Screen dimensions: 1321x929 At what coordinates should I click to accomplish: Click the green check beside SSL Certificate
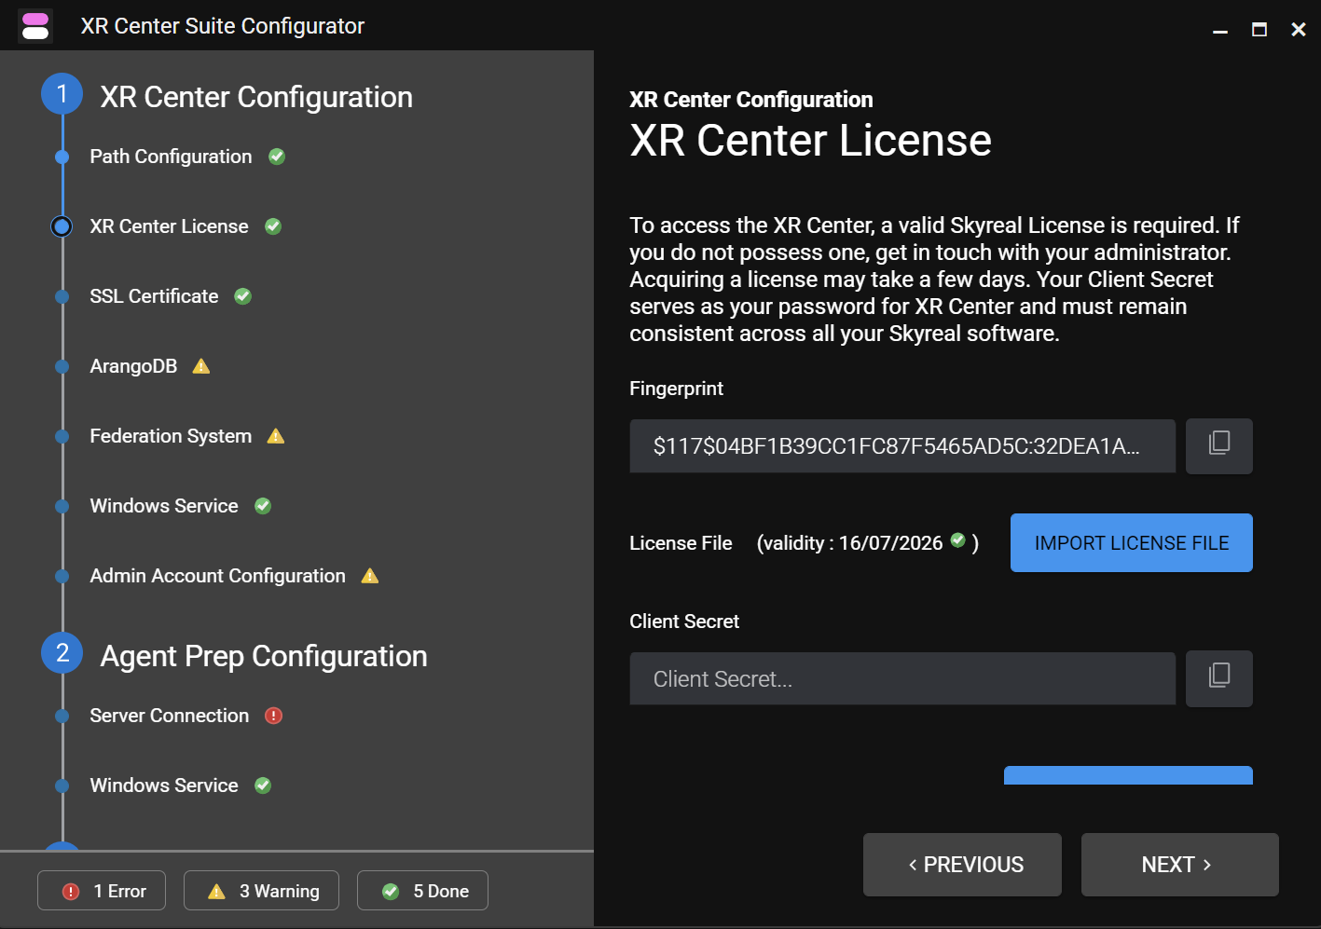click(242, 296)
